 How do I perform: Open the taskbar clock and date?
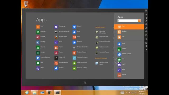(142, 93)
